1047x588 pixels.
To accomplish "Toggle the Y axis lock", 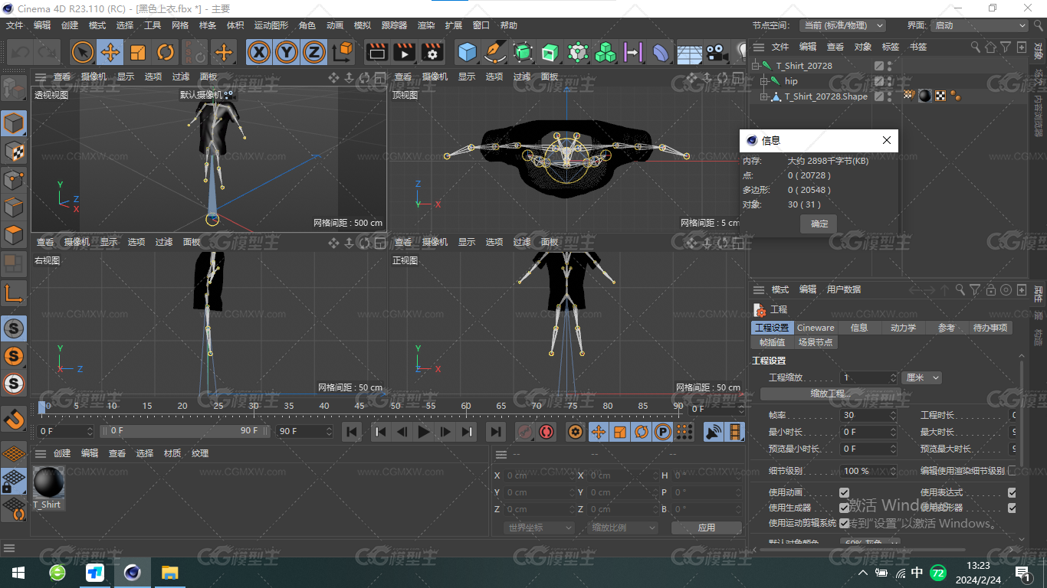I will [287, 52].
